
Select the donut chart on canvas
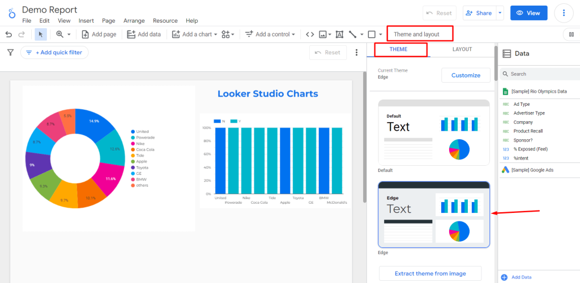[x=75, y=158]
